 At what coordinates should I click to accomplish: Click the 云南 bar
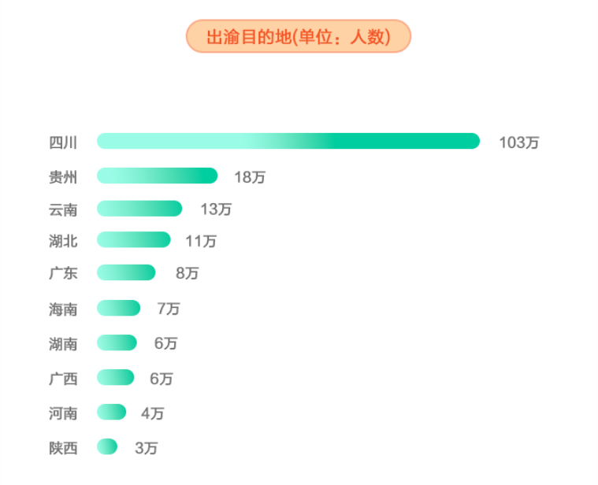pos(139,209)
